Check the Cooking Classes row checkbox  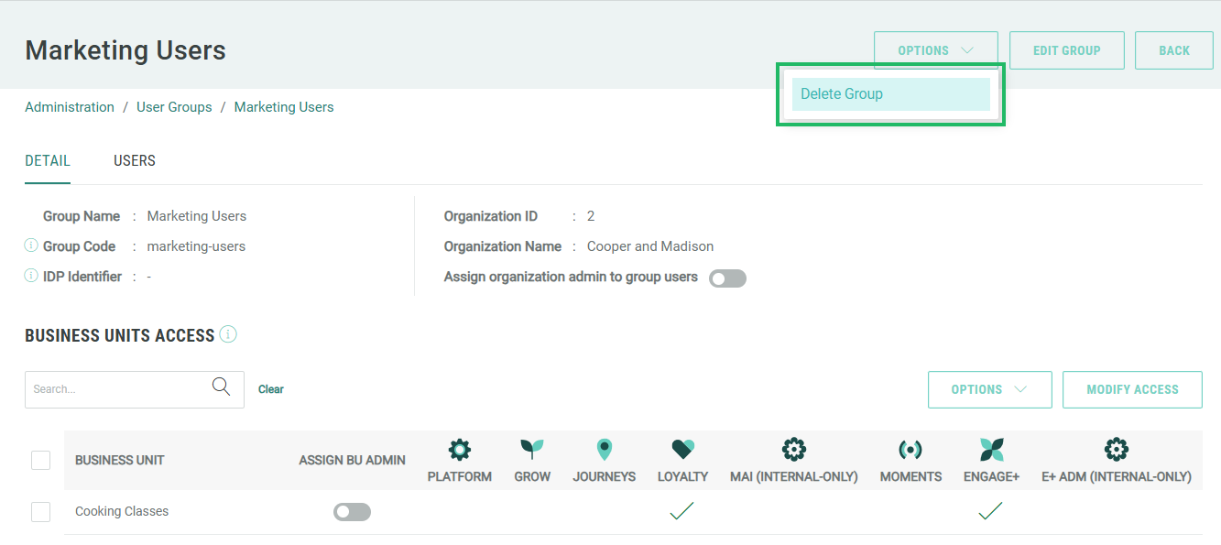point(41,512)
